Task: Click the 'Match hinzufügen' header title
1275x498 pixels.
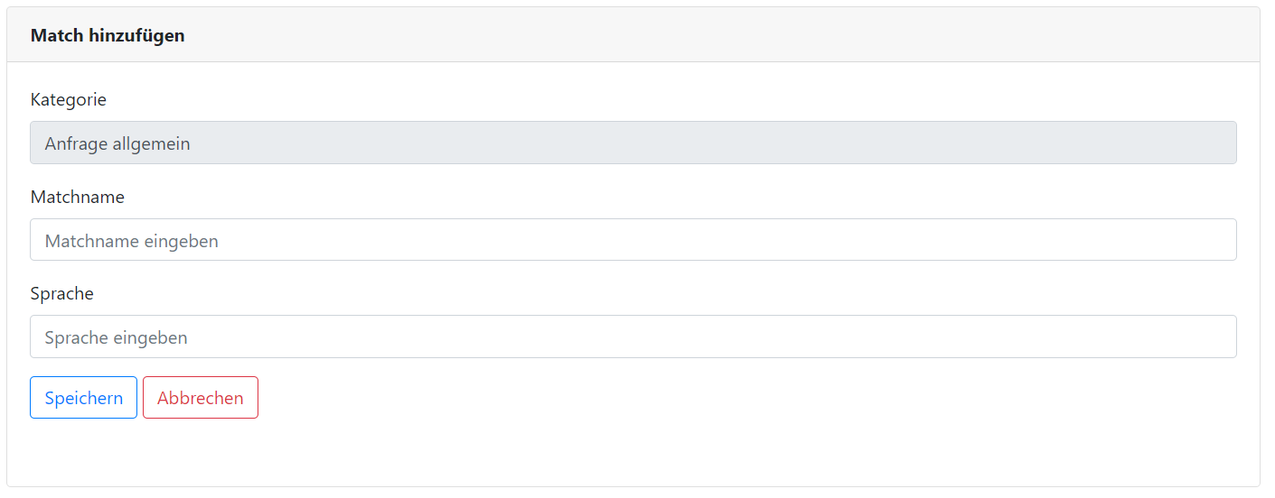Action: click(108, 36)
